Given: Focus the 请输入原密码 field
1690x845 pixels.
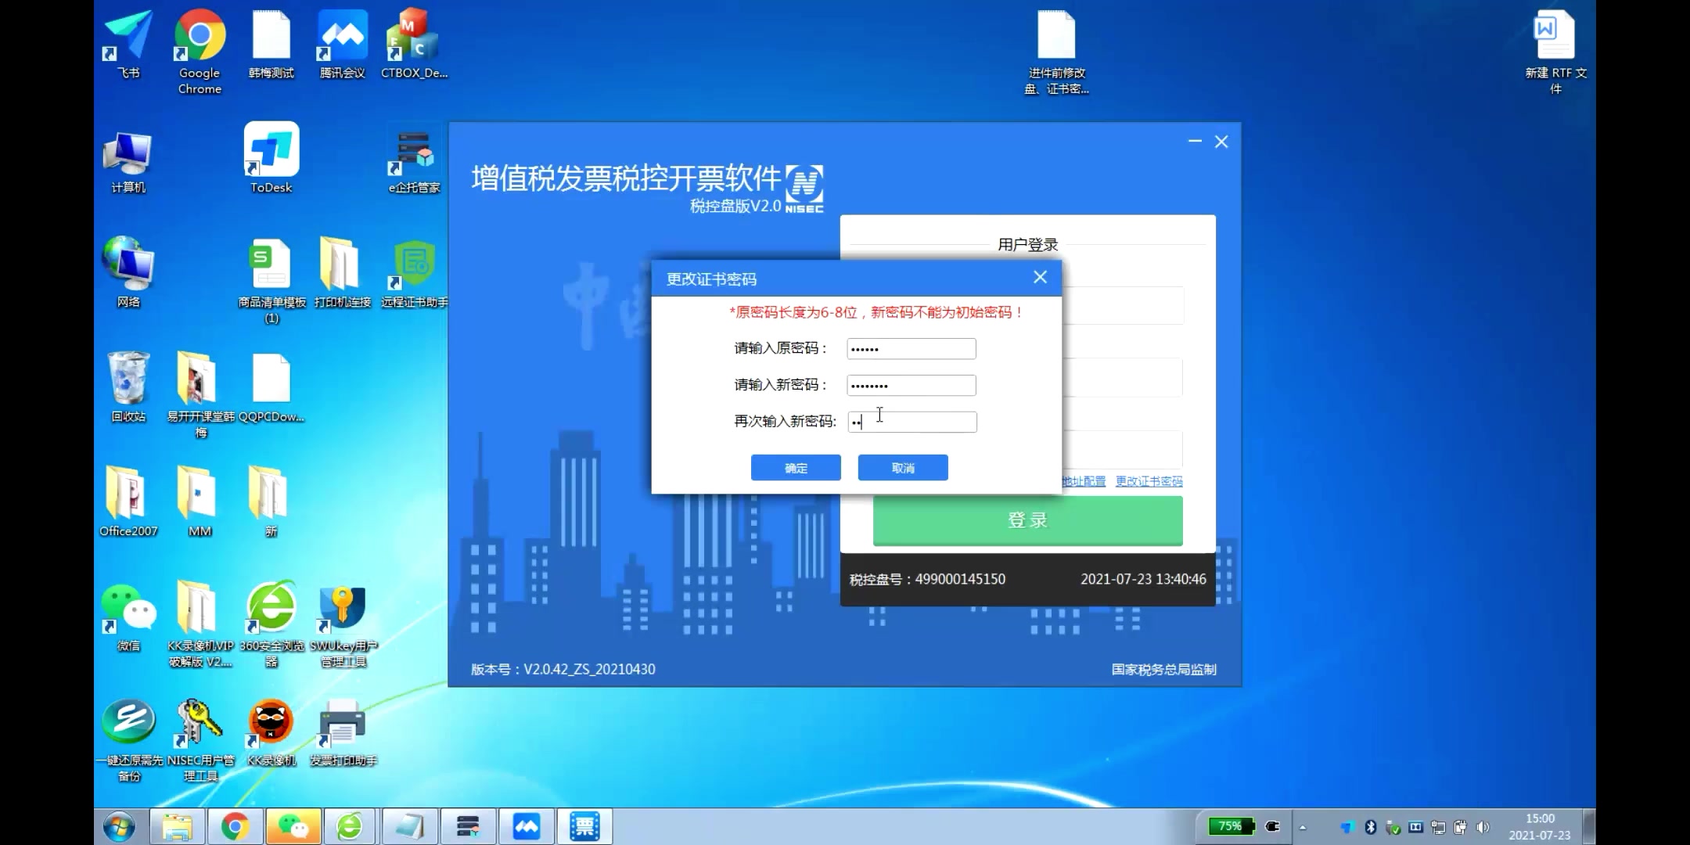Looking at the screenshot, I should click(912, 349).
